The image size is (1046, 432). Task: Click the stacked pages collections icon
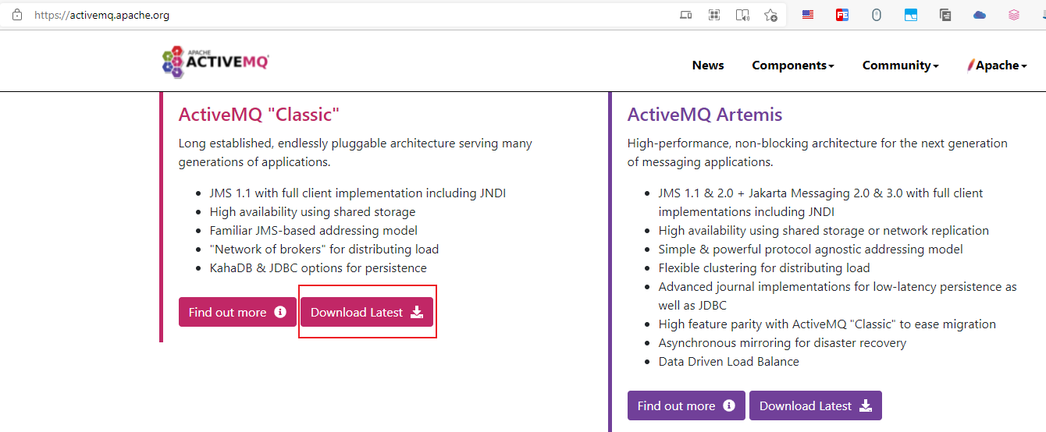pyautogui.click(x=945, y=15)
